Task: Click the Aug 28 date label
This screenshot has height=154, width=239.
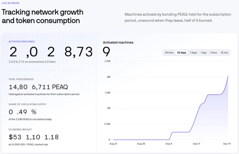Action: coord(141,144)
